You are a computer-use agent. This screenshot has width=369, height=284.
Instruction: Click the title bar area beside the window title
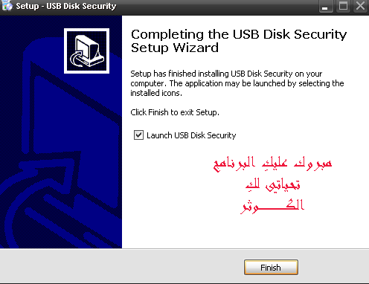[217, 6]
